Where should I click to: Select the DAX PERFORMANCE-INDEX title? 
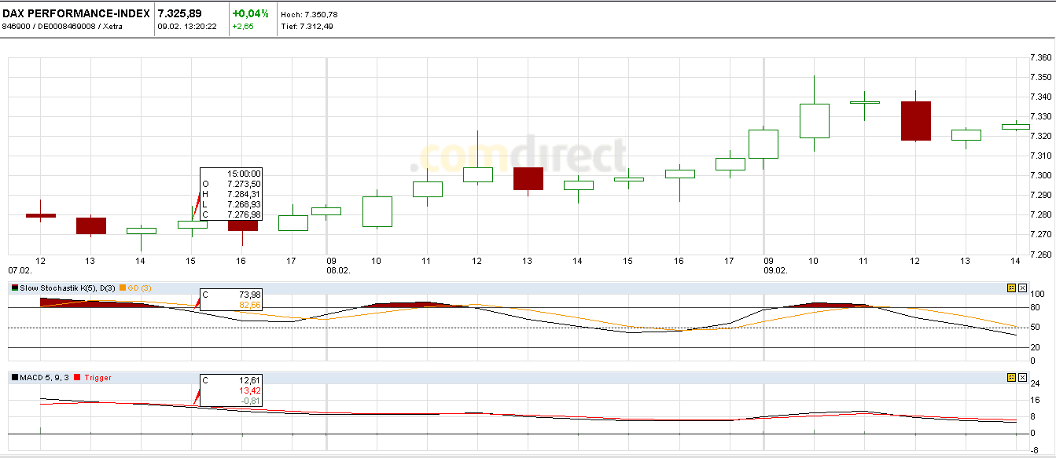click(76, 13)
